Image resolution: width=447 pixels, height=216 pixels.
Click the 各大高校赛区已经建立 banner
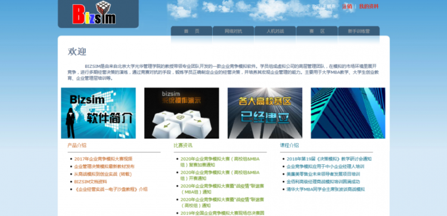[265, 113]
